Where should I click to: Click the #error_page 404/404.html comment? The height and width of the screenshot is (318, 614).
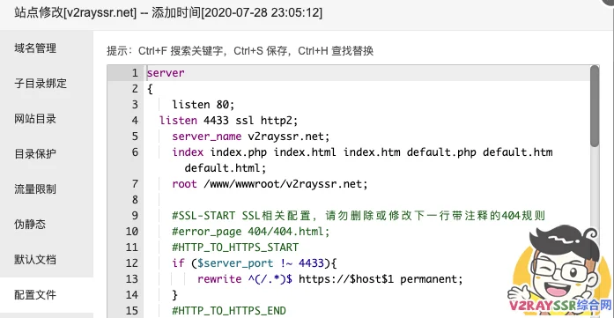point(251,232)
